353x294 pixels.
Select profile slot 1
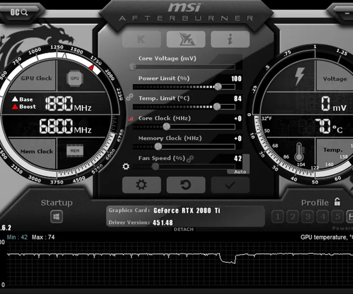277,217
